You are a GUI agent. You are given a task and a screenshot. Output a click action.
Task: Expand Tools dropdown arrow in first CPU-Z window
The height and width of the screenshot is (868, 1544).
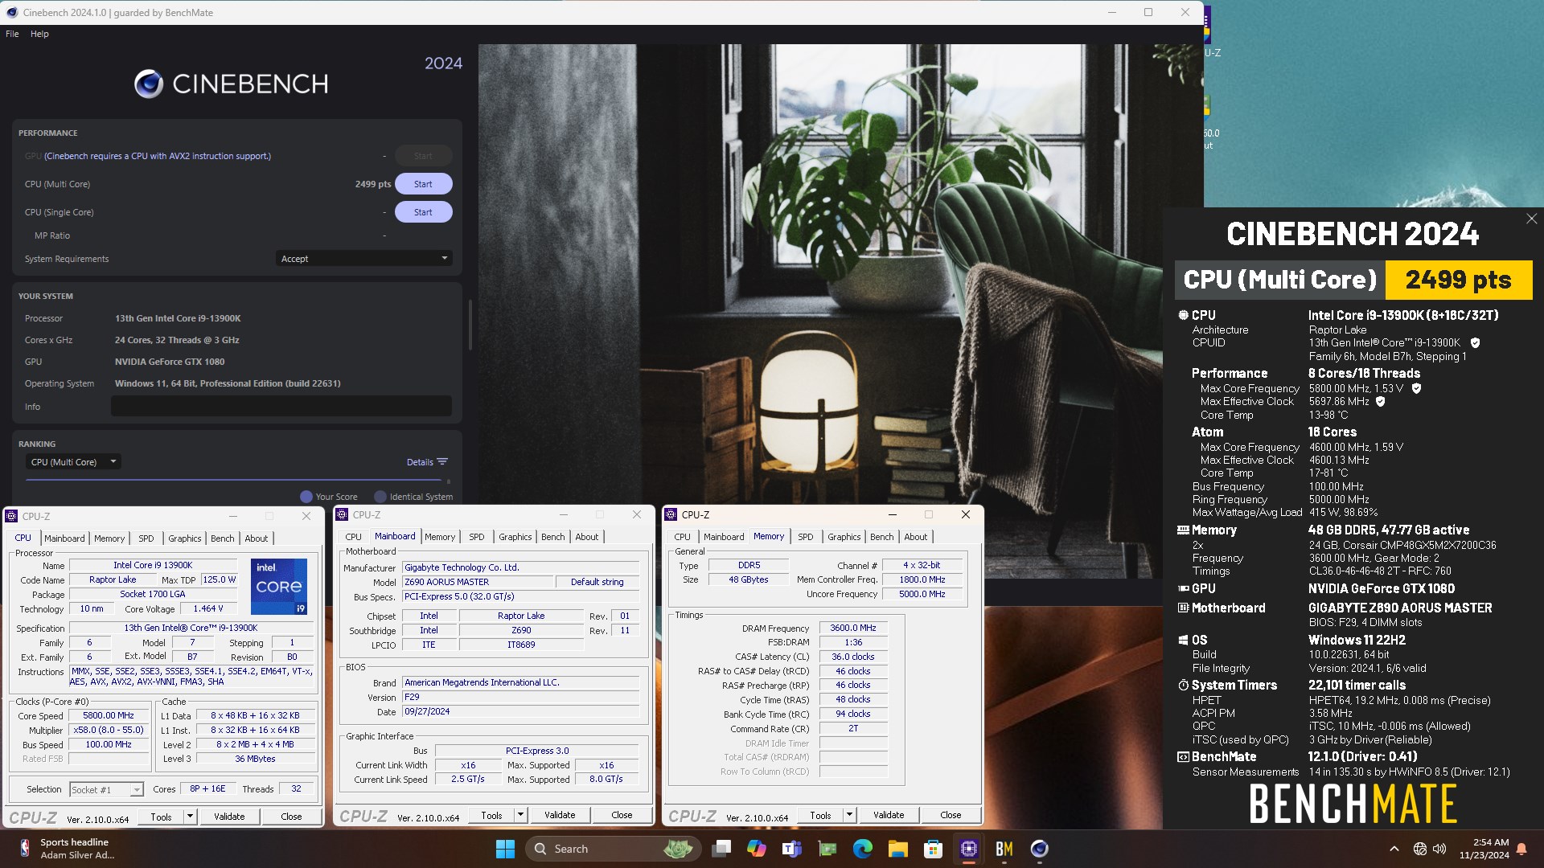coord(191,817)
